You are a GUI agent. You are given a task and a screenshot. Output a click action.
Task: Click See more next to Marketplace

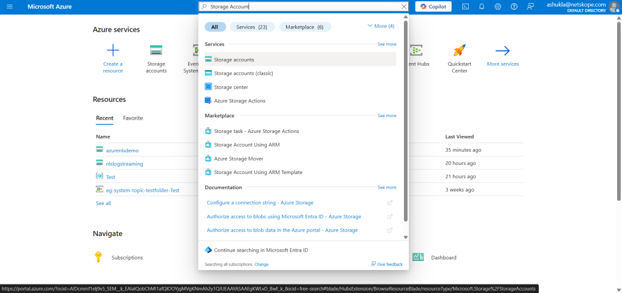pyautogui.click(x=387, y=116)
